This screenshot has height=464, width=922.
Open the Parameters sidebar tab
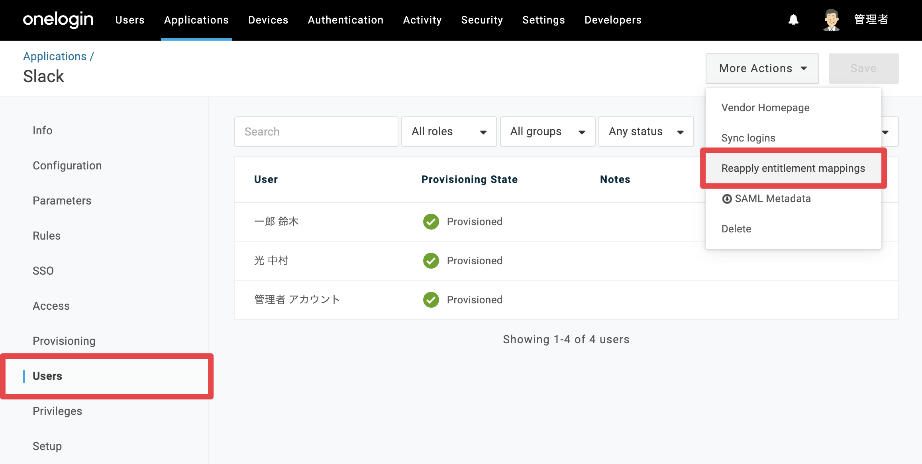(62, 201)
